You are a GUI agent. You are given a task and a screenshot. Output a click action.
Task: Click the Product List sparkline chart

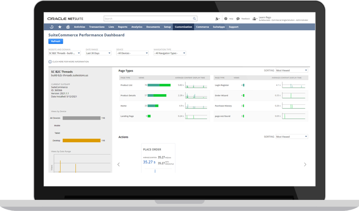coord(196,85)
